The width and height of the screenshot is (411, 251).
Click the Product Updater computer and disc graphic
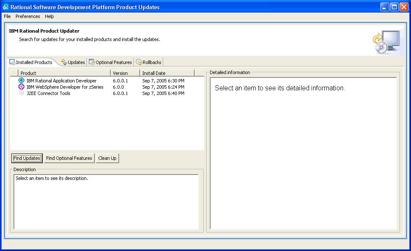pyautogui.click(x=385, y=42)
